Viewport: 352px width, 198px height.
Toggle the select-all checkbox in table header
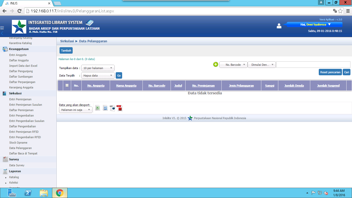(x=67, y=85)
